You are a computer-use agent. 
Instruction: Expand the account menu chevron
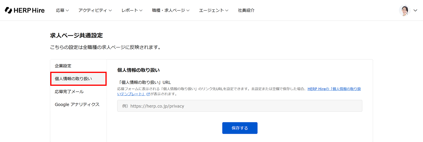pyautogui.click(x=415, y=10)
